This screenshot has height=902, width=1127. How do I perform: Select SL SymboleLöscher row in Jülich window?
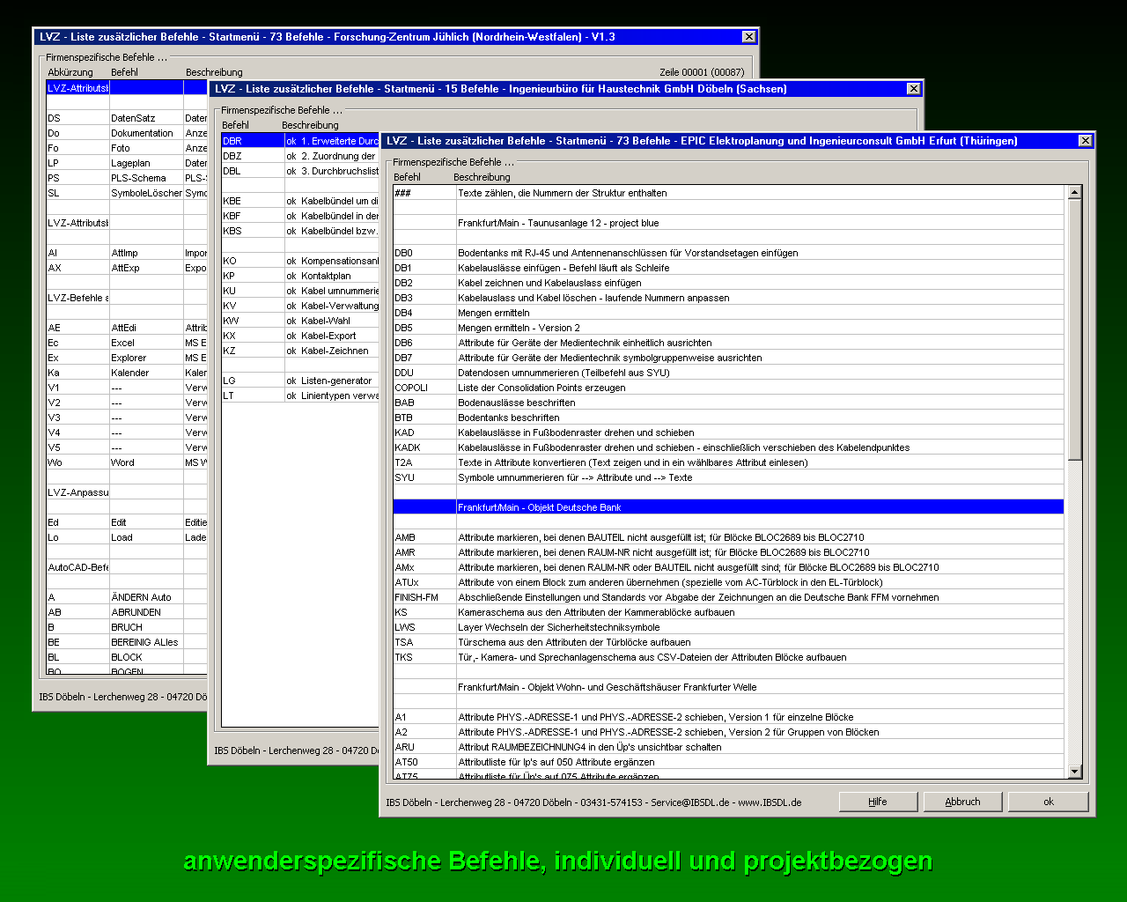[127, 193]
